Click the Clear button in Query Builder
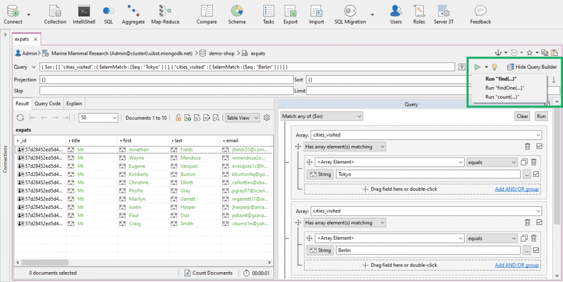The image size is (563, 282). pyautogui.click(x=522, y=116)
